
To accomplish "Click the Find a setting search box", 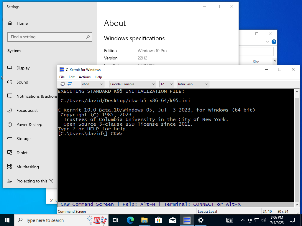I will 50,37.
